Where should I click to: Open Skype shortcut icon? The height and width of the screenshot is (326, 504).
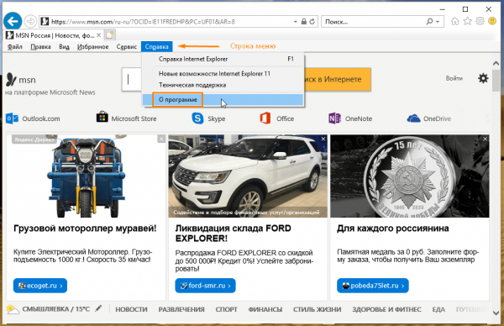point(197,118)
